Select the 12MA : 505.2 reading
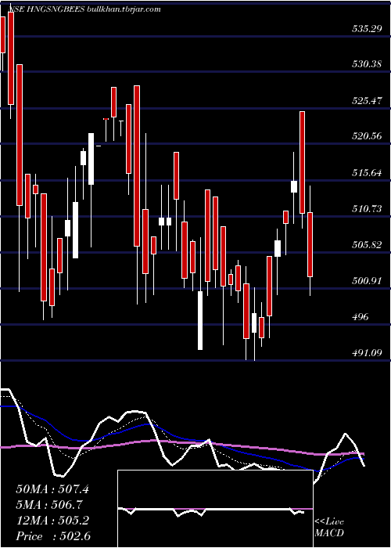 coord(52,521)
